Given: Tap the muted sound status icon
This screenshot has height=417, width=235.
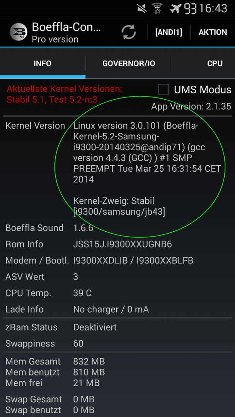Looking at the screenshot, I should tap(142, 8).
